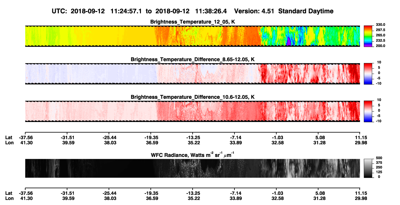This screenshot has width=400, height=205.
Task: Click the 'Brightness_Temperature_Difference_10.6-12.05, K' title
Action: pos(193,97)
